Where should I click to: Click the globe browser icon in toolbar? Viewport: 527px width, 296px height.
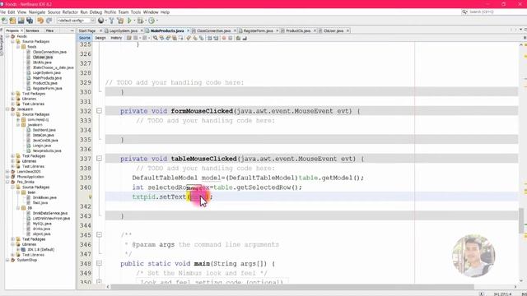(100, 21)
